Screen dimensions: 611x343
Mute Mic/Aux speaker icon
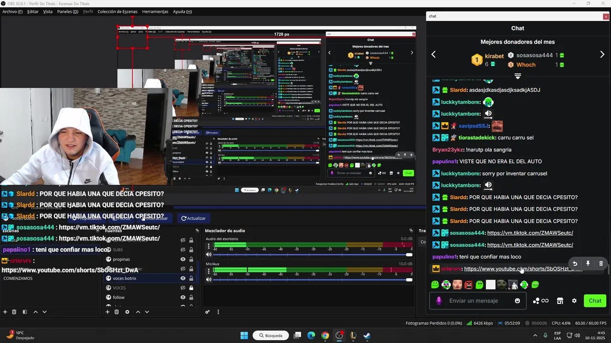coord(209,280)
